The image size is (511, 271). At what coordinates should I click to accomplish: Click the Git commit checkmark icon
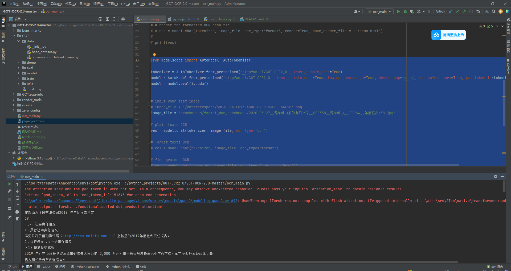coord(457,11)
